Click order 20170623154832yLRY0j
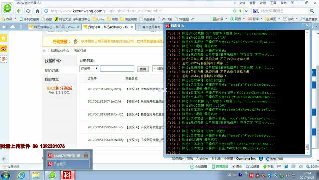This screenshot has height=180, width=319. coord(104,89)
